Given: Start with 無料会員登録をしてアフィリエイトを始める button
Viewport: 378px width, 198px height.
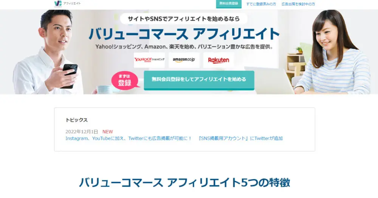Looking at the screenshot, I should 199,80.
